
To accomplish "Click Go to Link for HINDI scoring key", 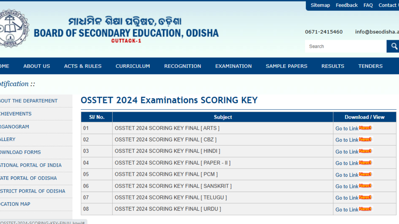I will (347, 152).
